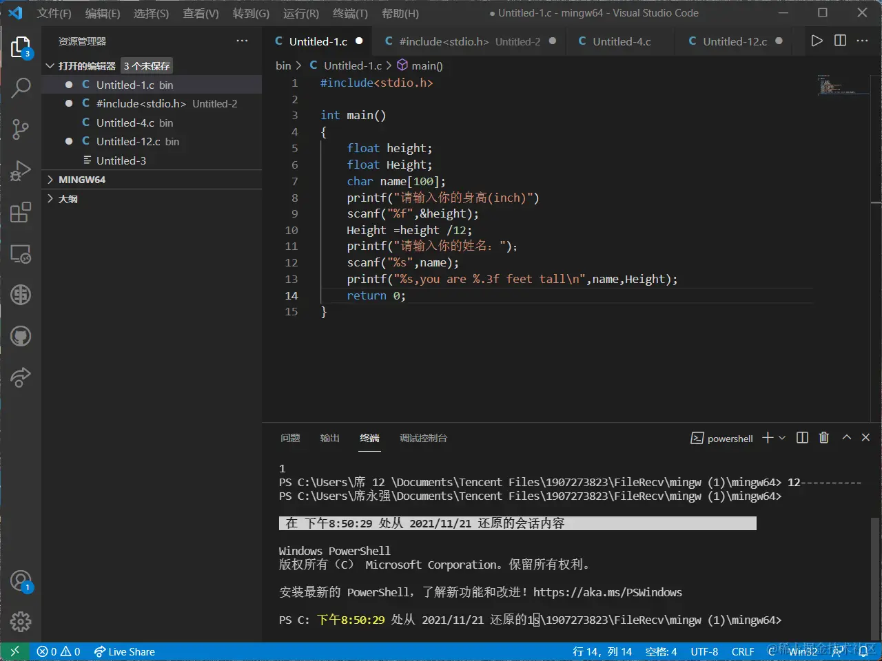This screenshot has height=661, width=882.
Task: Change file encoding UTF-8
Action: click(x=704, y=651)
